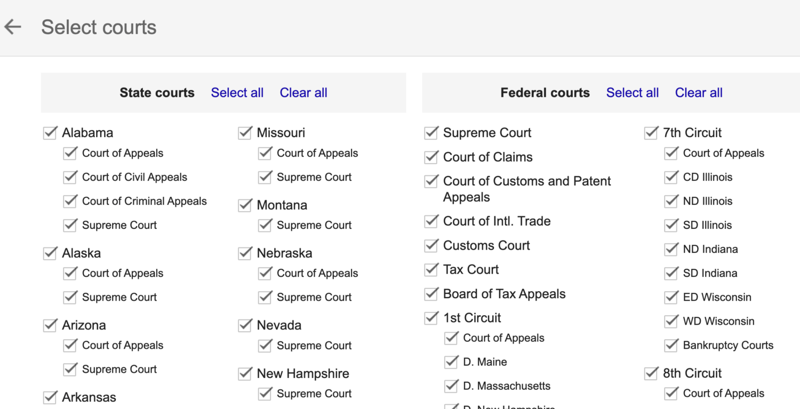The height and width of the screenshot is (409, 800).
Task: Click Clear all for Federal courts
Action: pyautogui.click(x=699, y=92)
